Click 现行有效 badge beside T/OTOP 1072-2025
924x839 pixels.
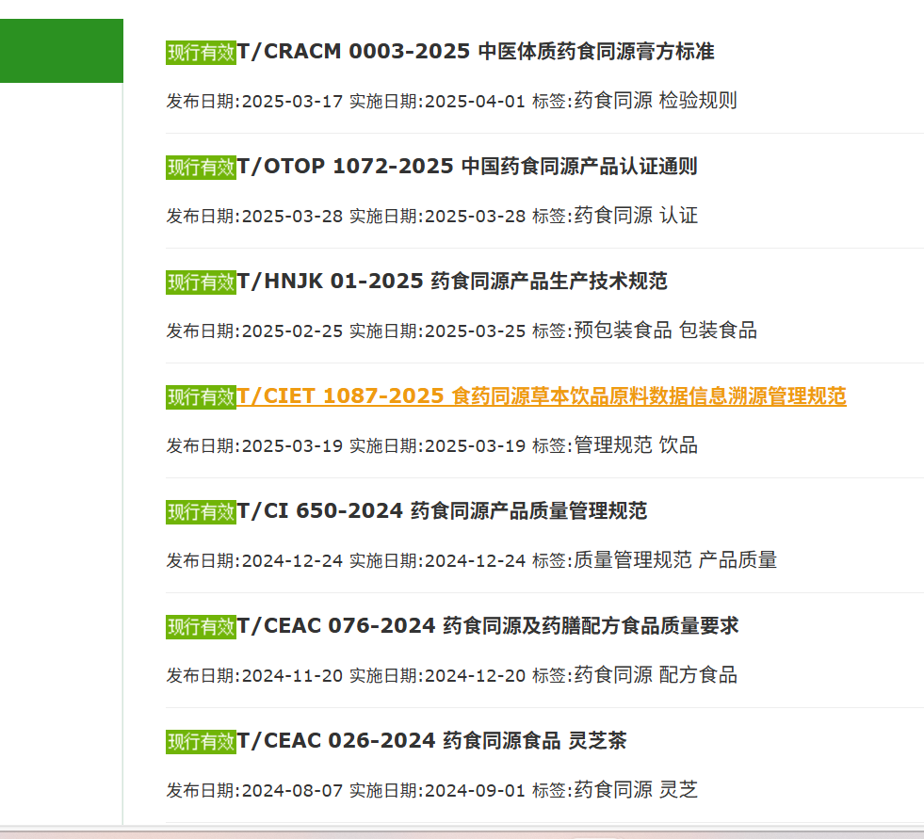201,168
